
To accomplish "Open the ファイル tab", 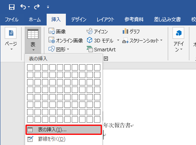I will (x=12, y=20).
